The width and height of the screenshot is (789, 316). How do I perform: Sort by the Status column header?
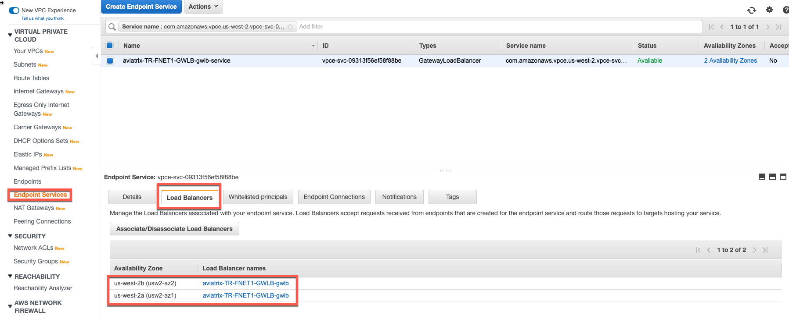click(x=647, y=46)
